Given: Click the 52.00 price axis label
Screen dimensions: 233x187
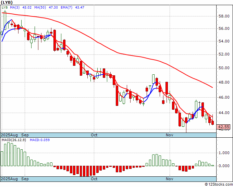Looking at the screenshot, I should click(224, 54).
